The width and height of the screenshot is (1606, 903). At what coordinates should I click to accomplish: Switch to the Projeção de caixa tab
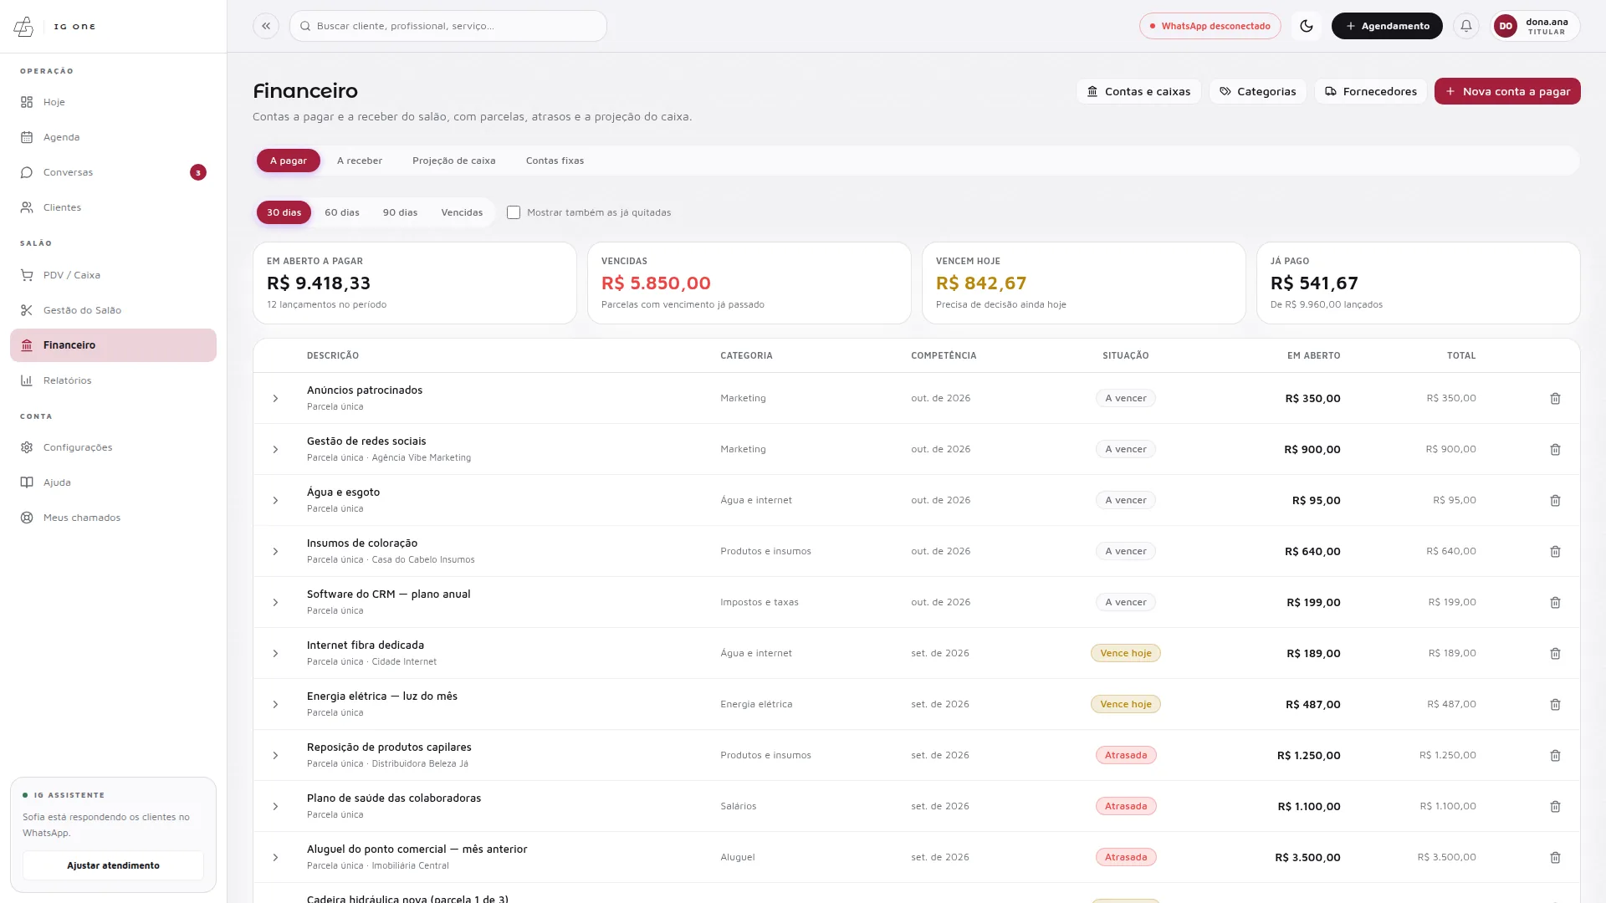click(454, 161)
